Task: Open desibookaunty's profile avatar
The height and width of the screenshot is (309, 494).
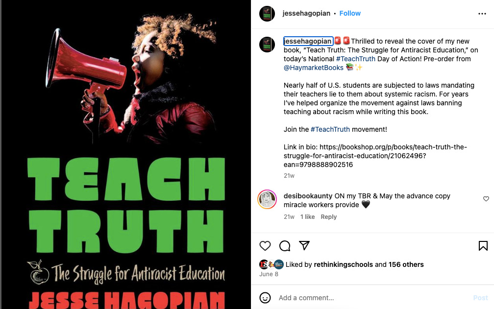Action: (x=267, y=199)
